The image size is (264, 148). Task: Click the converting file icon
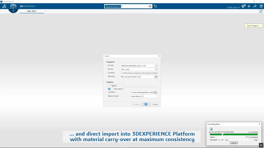tap(211, 129)
